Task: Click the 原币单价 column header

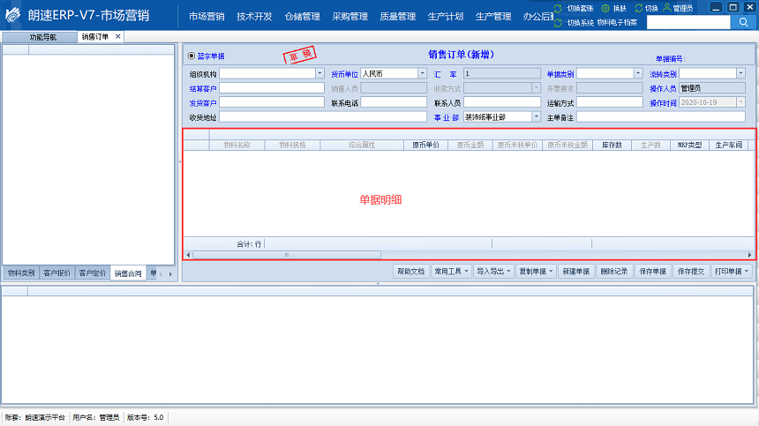Action: [x=426, y=145]
